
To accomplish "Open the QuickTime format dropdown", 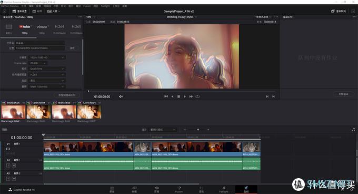I will click(x=47, y=69).
